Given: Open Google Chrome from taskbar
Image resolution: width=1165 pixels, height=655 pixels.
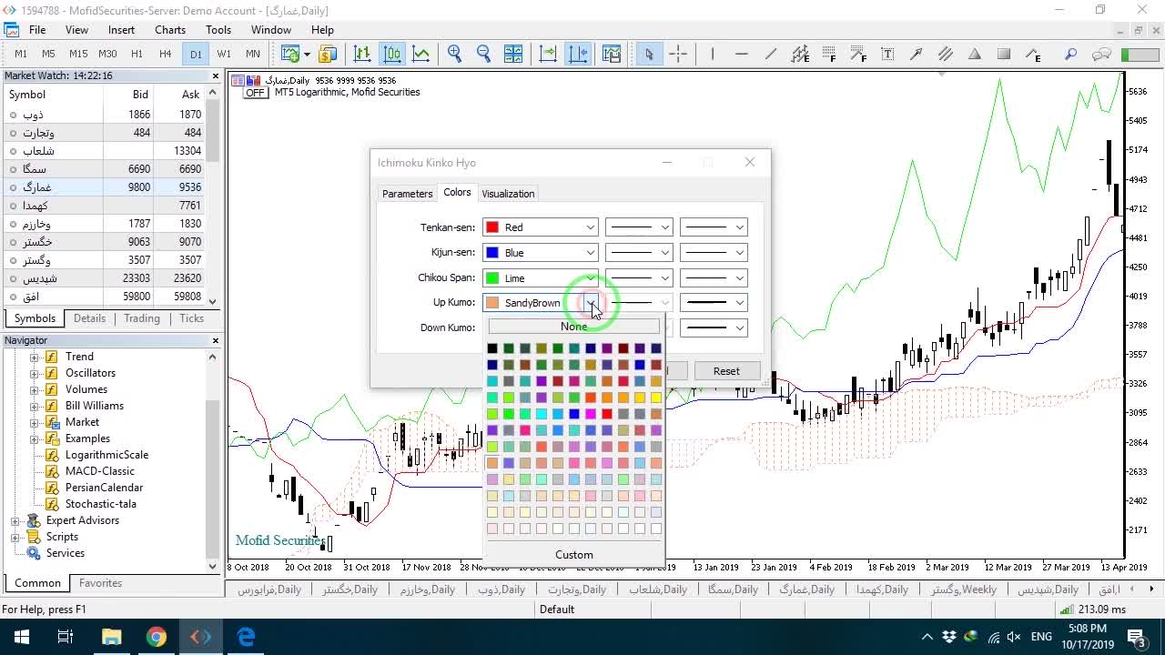Looking at the screenshot, I should click(x=157, y=637).
